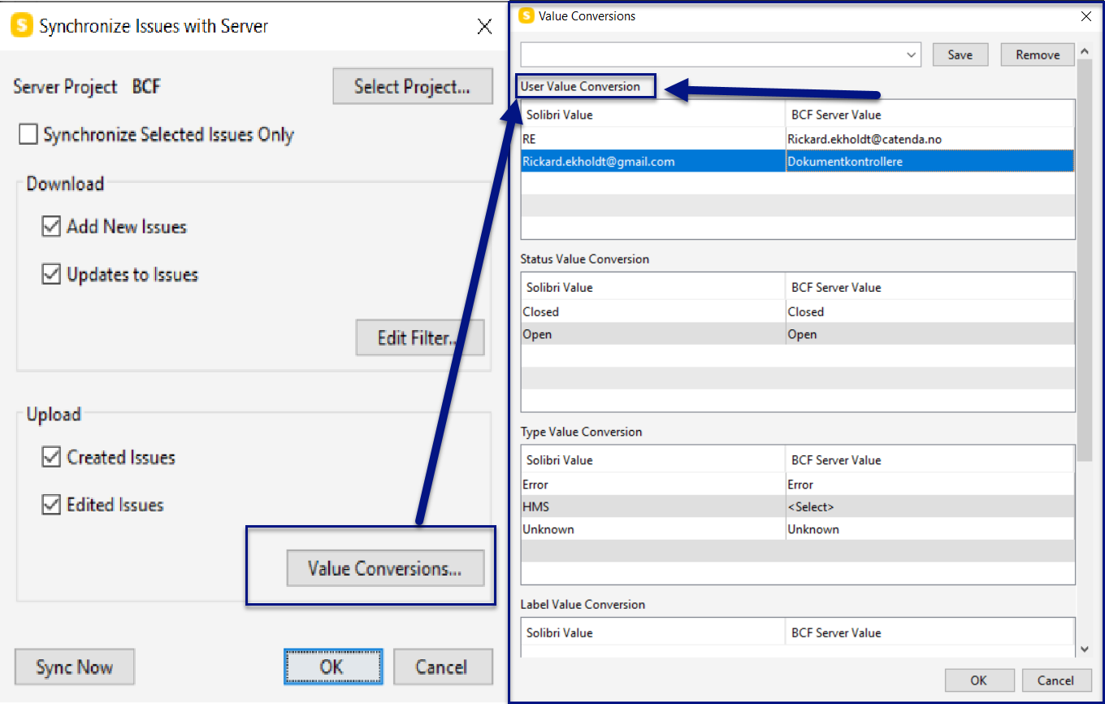Open the Open BCF Server Value cell
The width and height of the screenshot is (1105, 704).
click(930, 334)
